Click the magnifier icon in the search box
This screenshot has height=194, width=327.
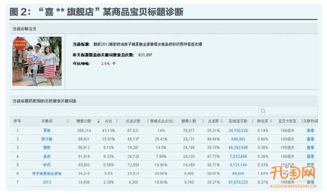tap(263, 111)
